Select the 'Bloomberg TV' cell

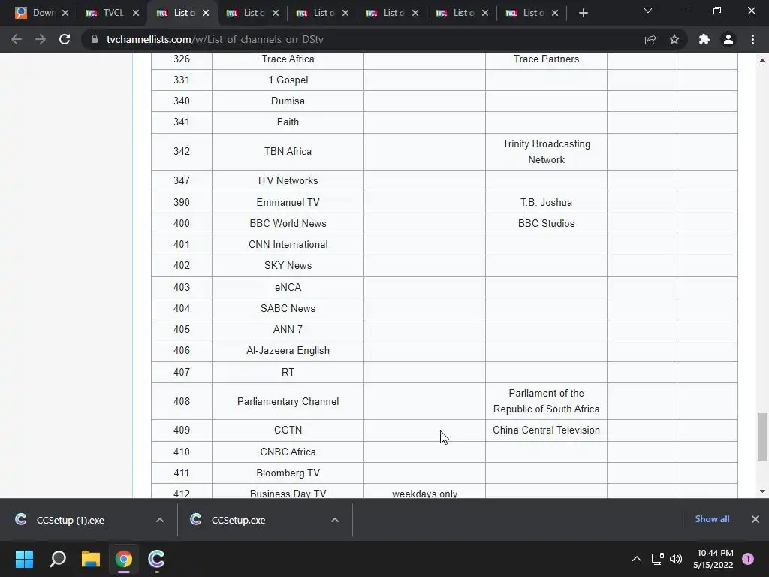[288, 473]
